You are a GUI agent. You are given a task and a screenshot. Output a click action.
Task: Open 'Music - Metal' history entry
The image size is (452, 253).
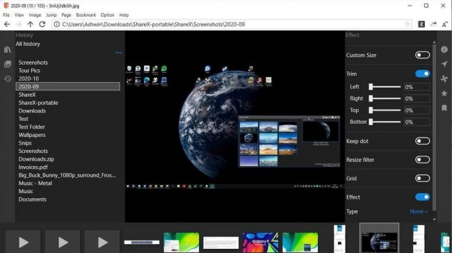pyautogui.click(x=35, y=183)
